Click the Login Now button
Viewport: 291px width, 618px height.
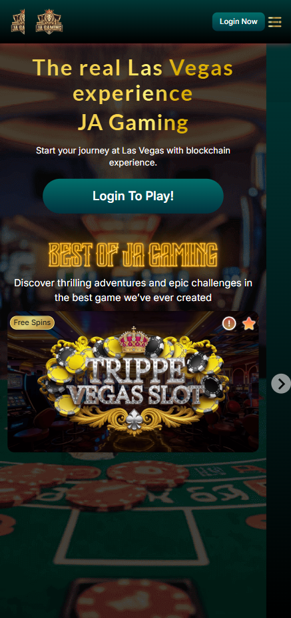coord(238,21)
